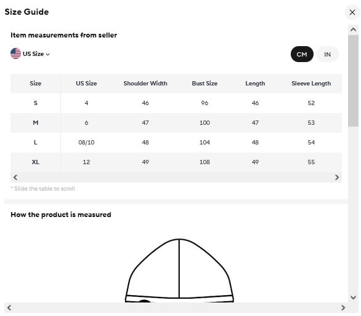Select the size XL row label
This screenshot has height=316, width=361.
click(36, 162)
